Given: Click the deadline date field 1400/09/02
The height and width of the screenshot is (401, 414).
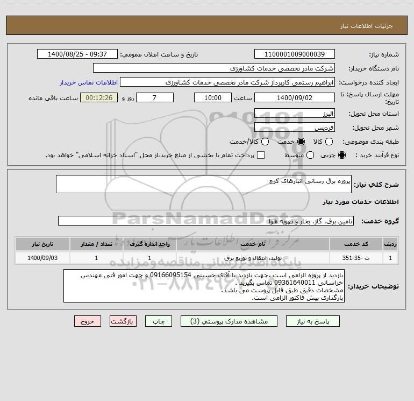Looking at the screenshot, I should (295, 97).
